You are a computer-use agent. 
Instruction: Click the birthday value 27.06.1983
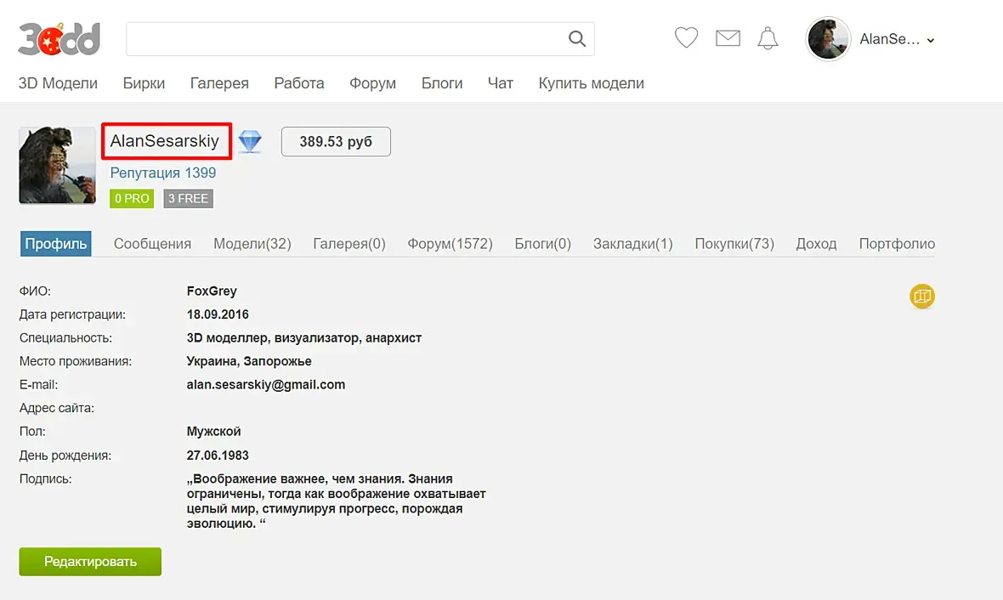[218, 456]
